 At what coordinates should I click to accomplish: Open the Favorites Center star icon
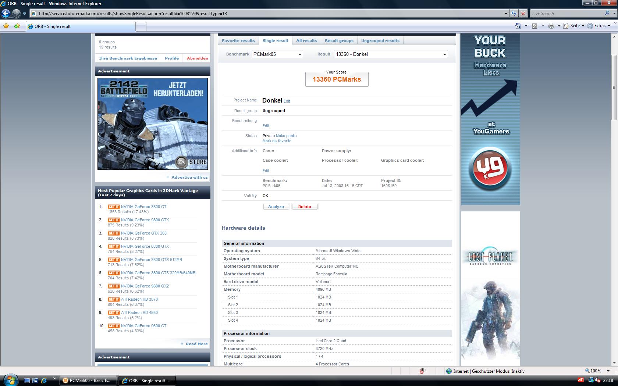(x=6, y=26)
